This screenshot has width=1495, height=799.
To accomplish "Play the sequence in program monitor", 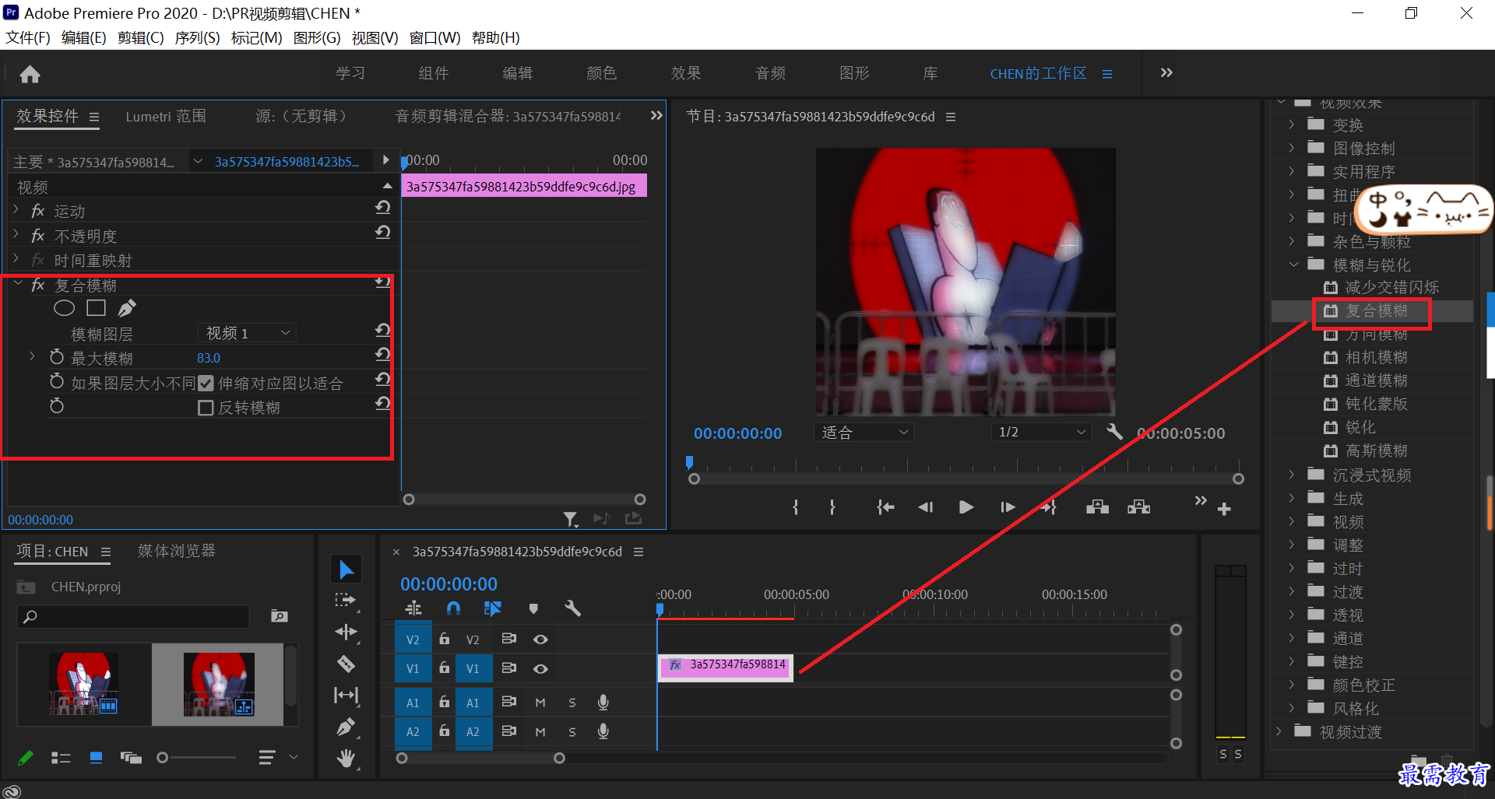I will pos(966,507).
